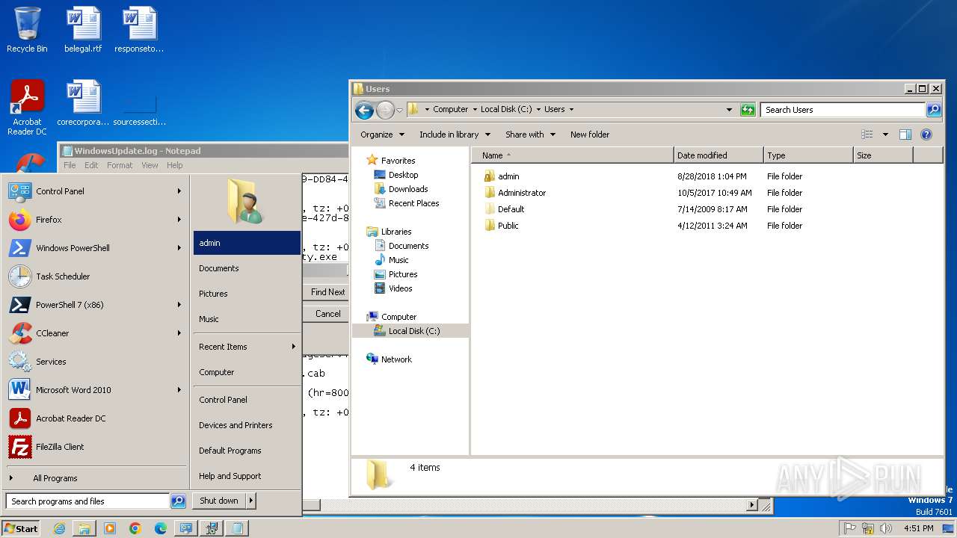Launch FileZilla Client from Start menu
This screenshot has width=957, height=538.
point(94,447)
